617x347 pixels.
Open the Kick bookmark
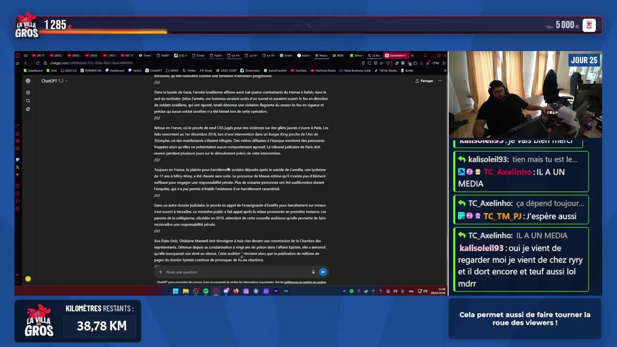point(51,70)
